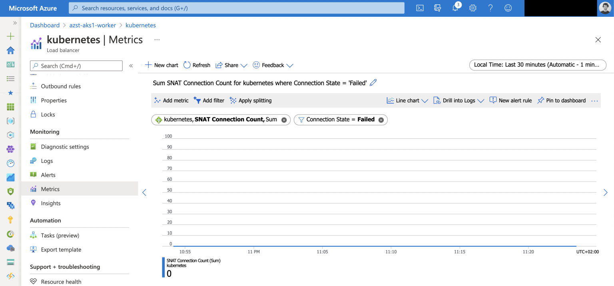
Task: Remove the Connection State Failed filter
Action: point(381,119)
